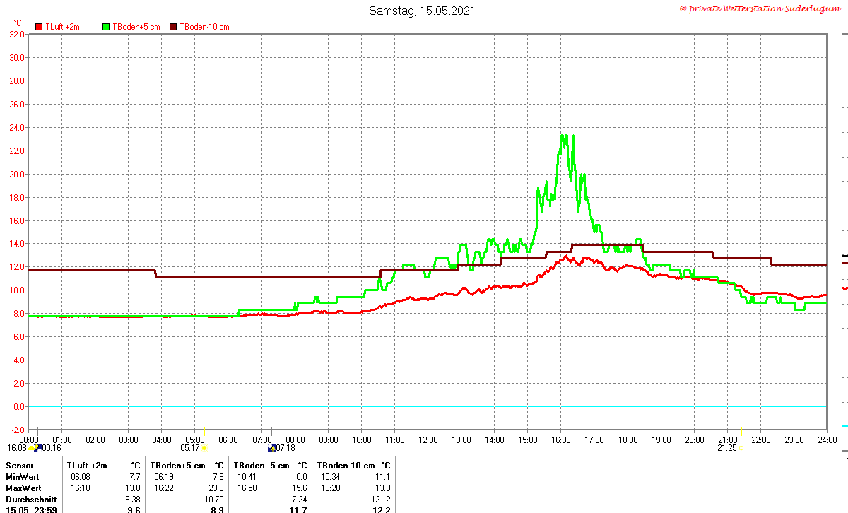Click the yellow sunrise marker on time axis
Image resolution: width=848 pixels, height=513 pixels.
click(204, 431)
